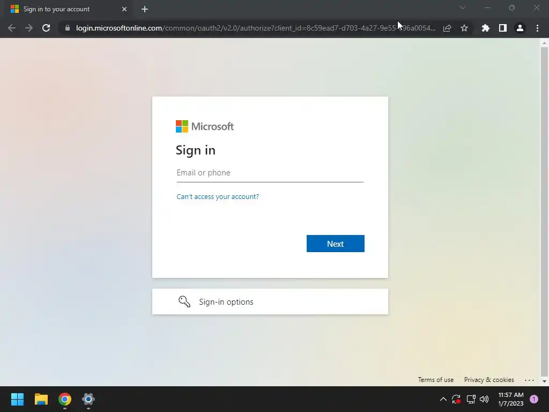The image size is (549, 412).
Task: Go back to the previous page
Action: 12,28
